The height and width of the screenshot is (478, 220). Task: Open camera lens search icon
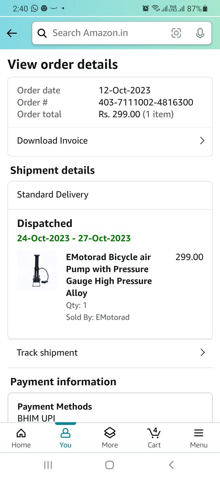click(176, 33)
